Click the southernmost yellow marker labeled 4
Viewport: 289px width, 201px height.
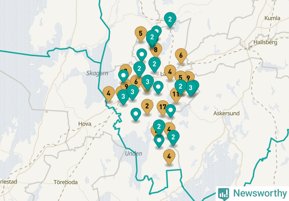169,157
